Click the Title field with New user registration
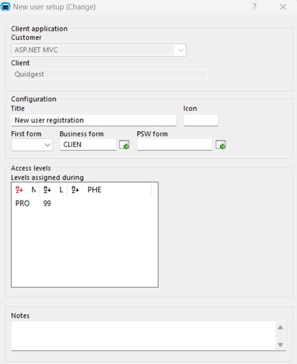 94,120
